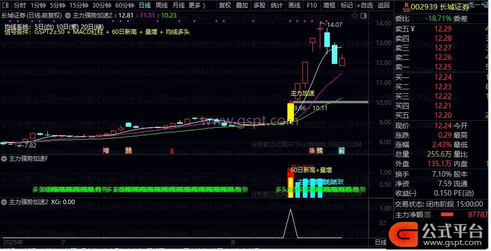Viewport: 491px width, 251px height.
Task: Expand the 主力强势加速F indicator dropdown
Action: (4, 159)
